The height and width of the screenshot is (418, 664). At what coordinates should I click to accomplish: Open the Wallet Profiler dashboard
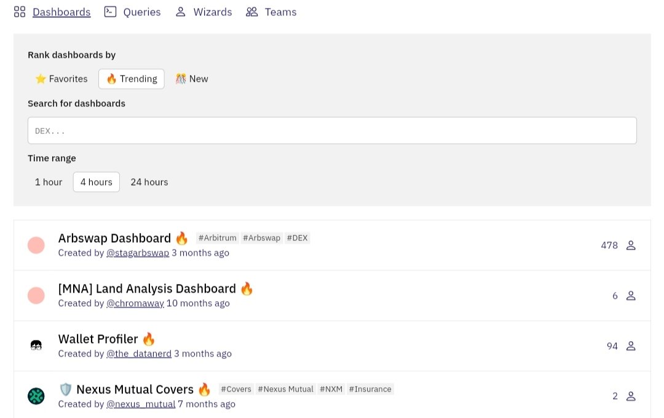[98, 339]
